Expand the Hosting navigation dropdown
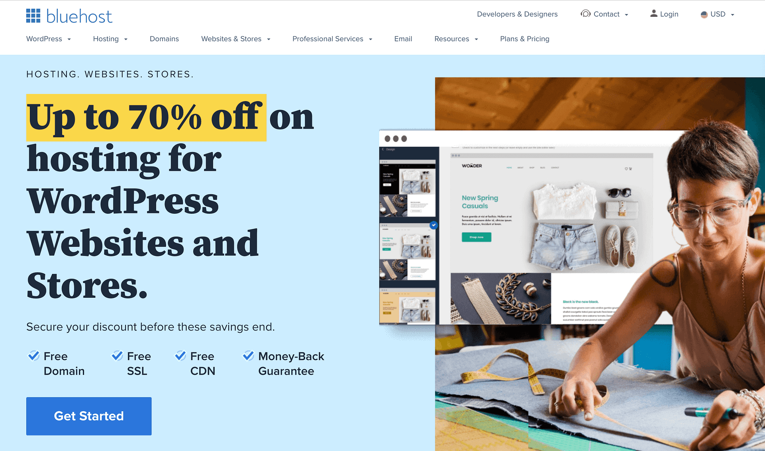 [110, 39]
